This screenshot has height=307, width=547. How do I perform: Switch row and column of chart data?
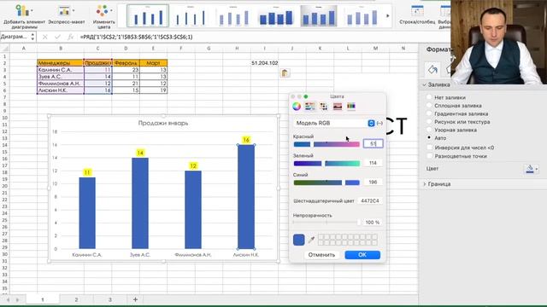click(417, 14)
